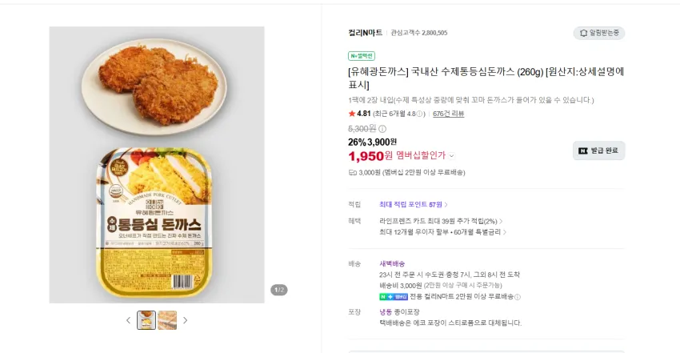Expand the 멤버십할인가 dropdown chevron

click(x=451, y=155)
